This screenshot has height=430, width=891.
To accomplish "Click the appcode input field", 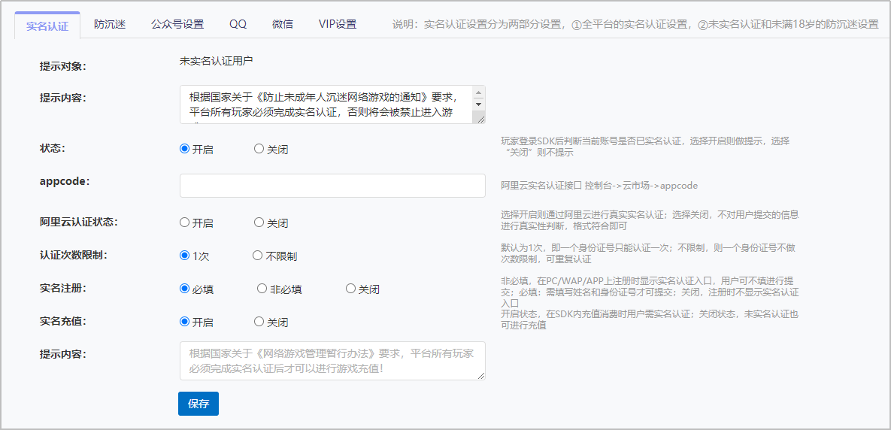I will click(x=332, y=186).
